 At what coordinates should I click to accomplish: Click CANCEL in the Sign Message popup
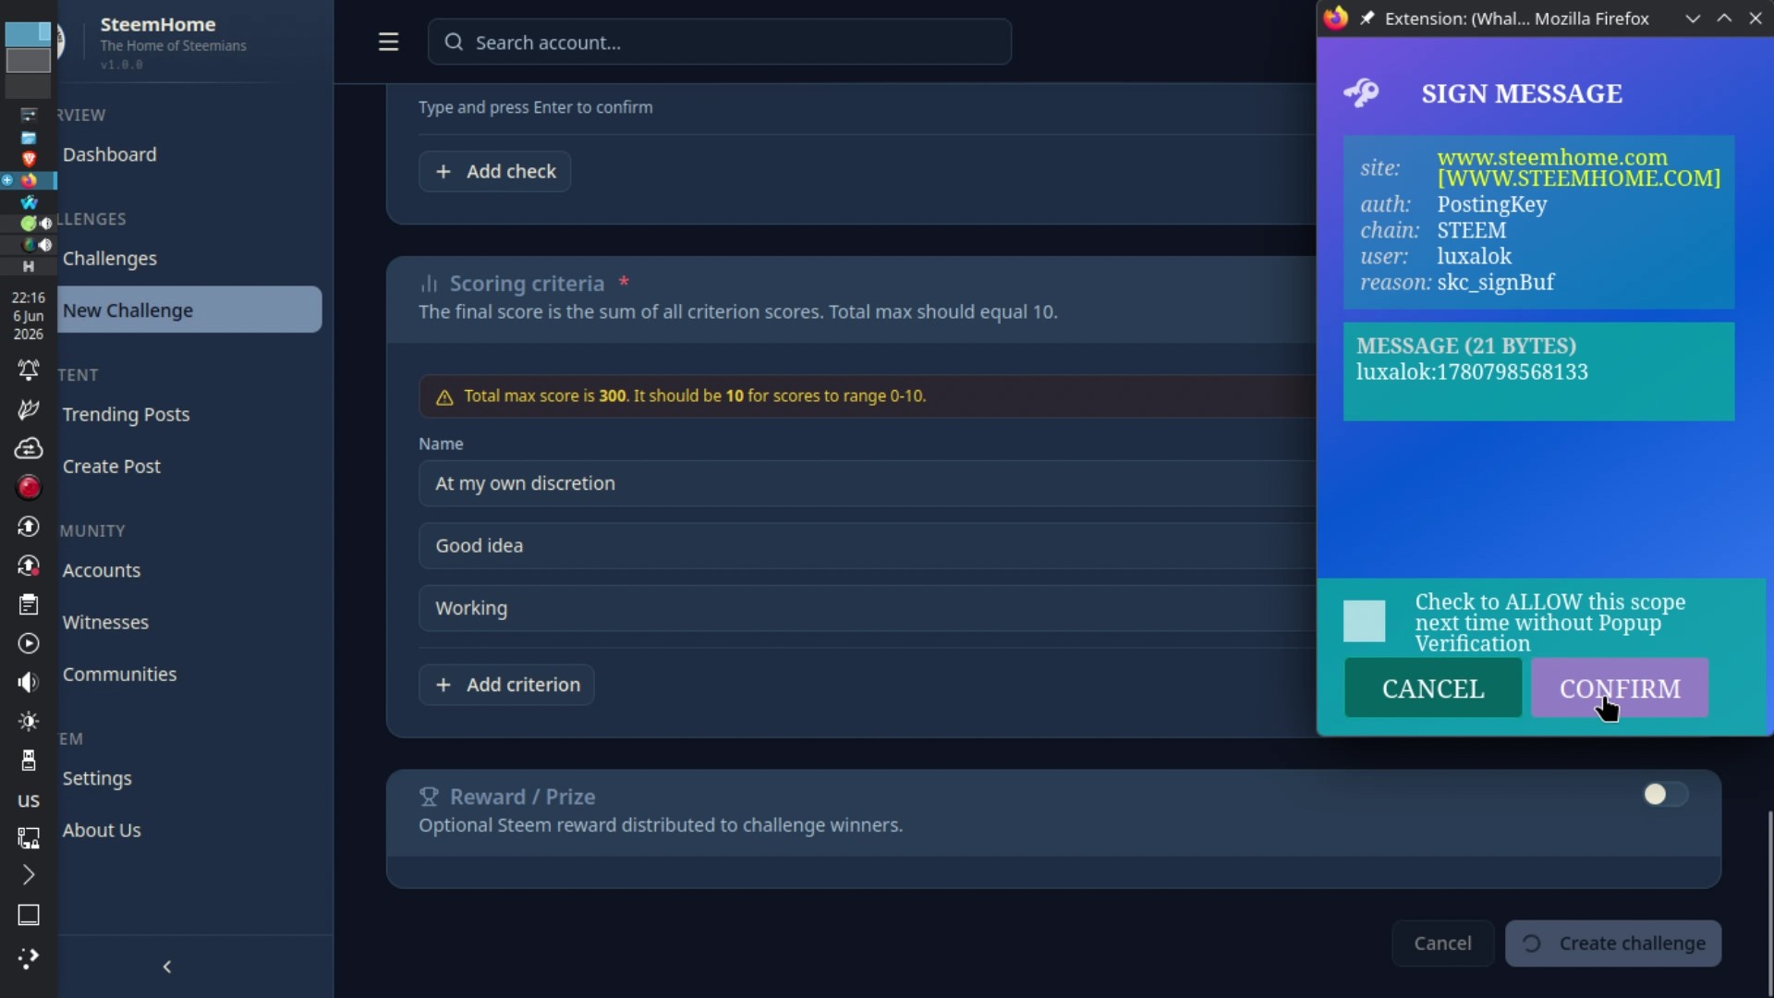1433,688
